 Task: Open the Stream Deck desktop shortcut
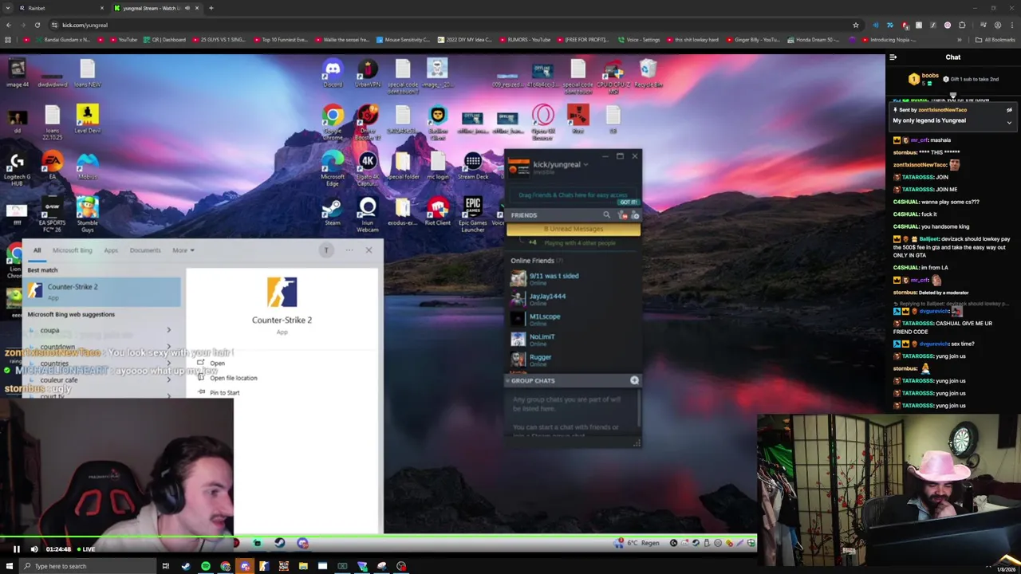click(x=473, y=166)
